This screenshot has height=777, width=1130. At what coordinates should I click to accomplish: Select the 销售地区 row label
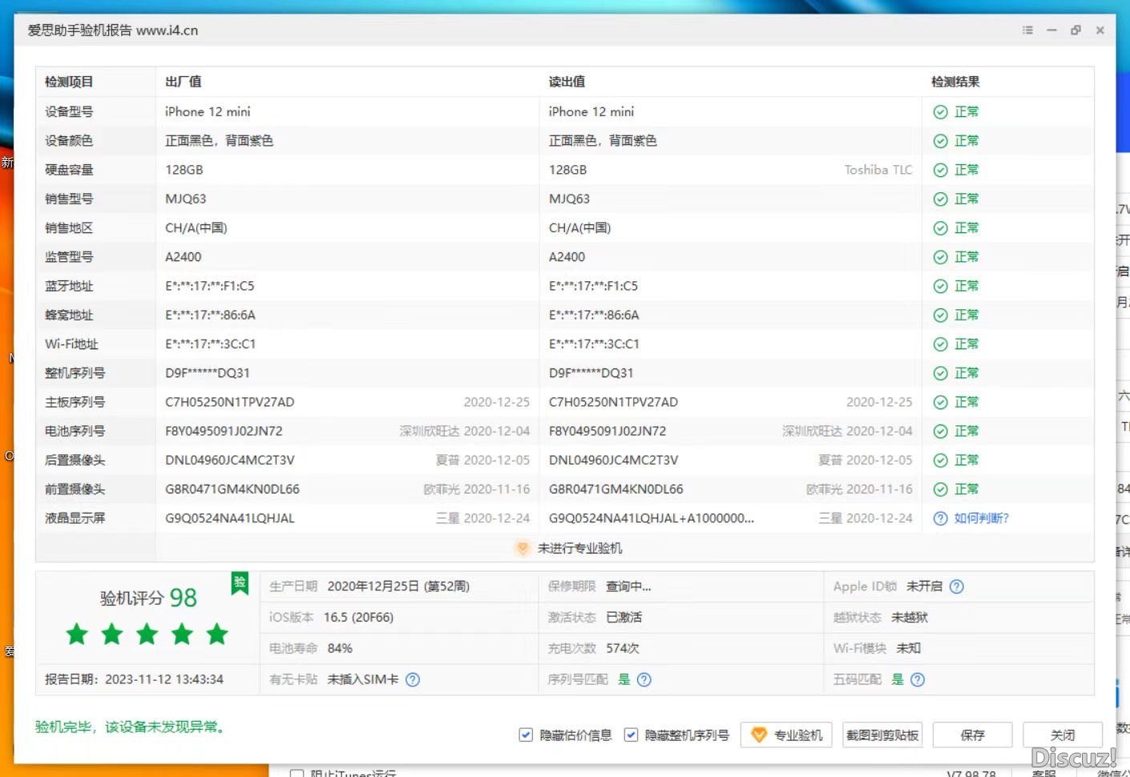[69, 228]
